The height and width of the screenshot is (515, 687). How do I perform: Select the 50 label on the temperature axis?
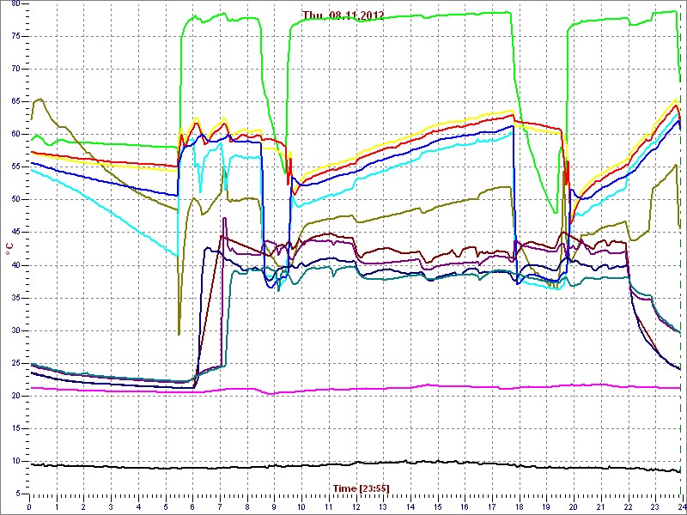coord(15,200)
